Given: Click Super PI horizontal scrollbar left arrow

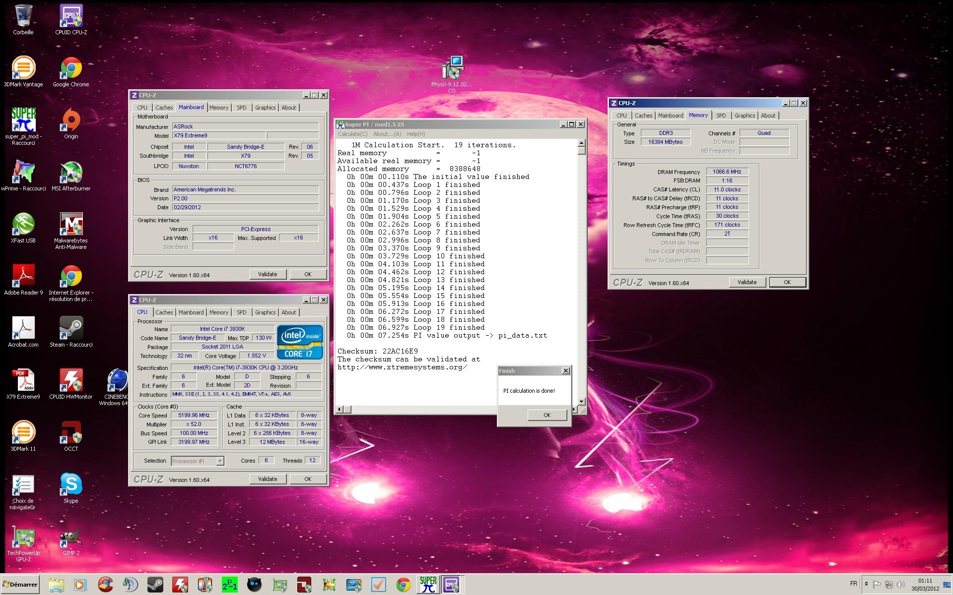Looking at the screenshot, I should click(x=340, y=410).
